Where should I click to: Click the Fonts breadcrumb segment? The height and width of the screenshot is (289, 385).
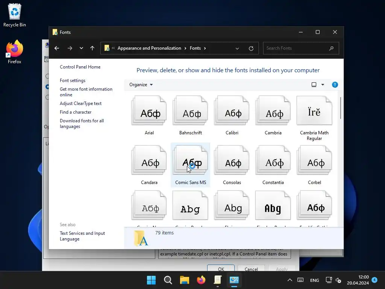click(195, 48)
